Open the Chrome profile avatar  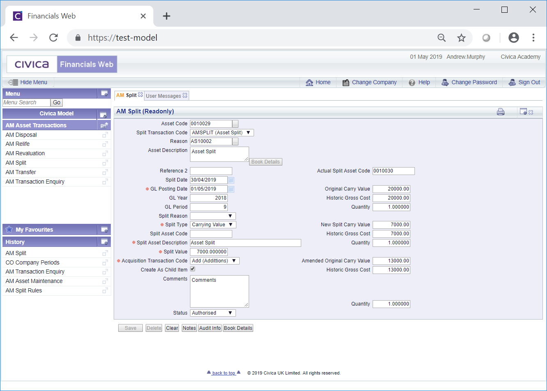[513, 38]
